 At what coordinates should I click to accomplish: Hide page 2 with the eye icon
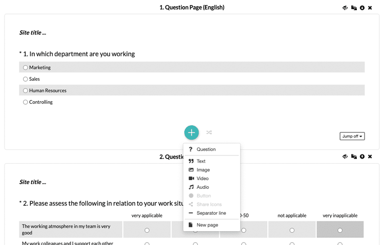pos(345,157)
